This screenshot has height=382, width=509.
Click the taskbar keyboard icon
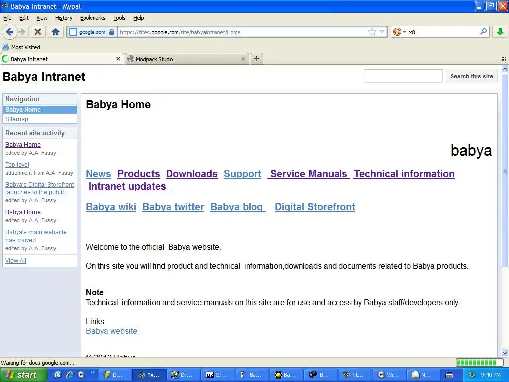pyautogui.click(x=449, y=375)
